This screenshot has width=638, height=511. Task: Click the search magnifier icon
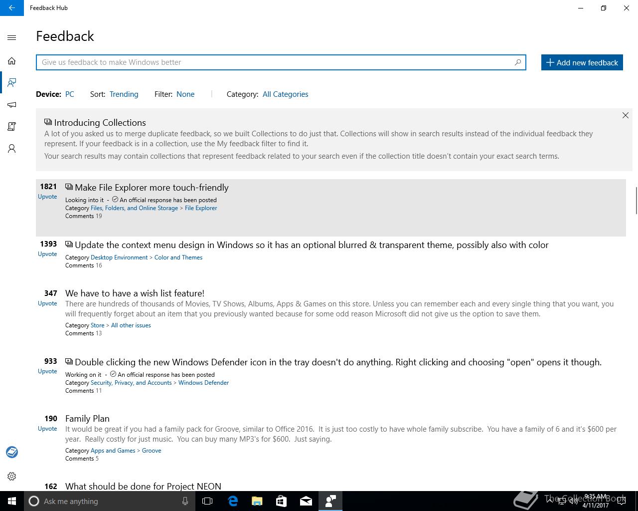(518, 62)
